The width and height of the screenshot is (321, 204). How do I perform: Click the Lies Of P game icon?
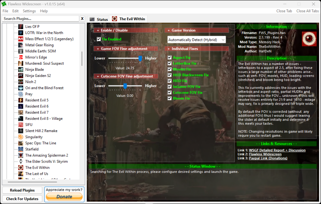(21, 27)
